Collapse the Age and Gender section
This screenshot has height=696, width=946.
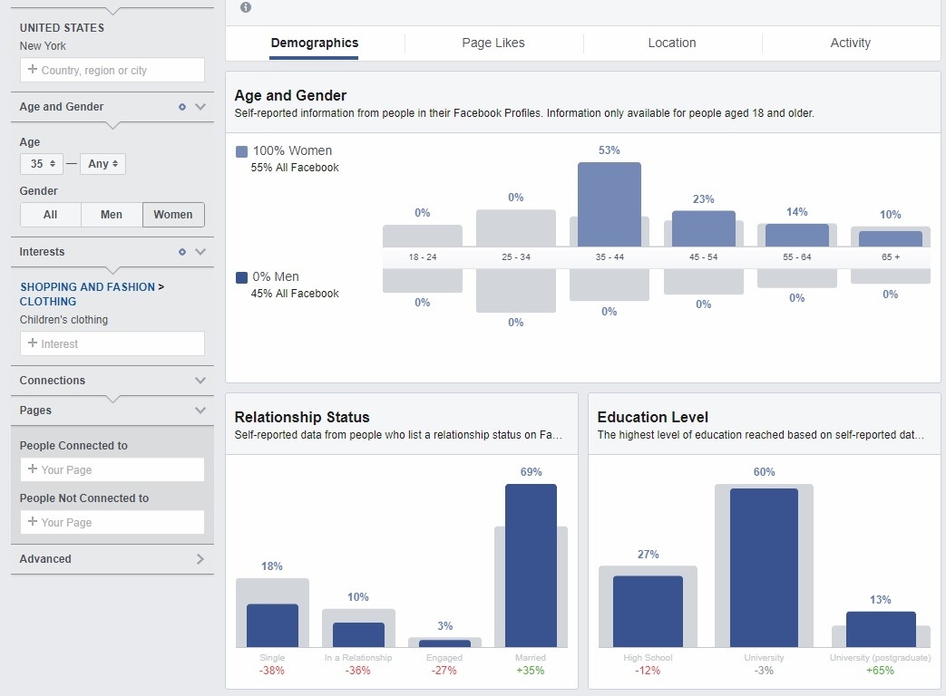(x=200, y=107)
